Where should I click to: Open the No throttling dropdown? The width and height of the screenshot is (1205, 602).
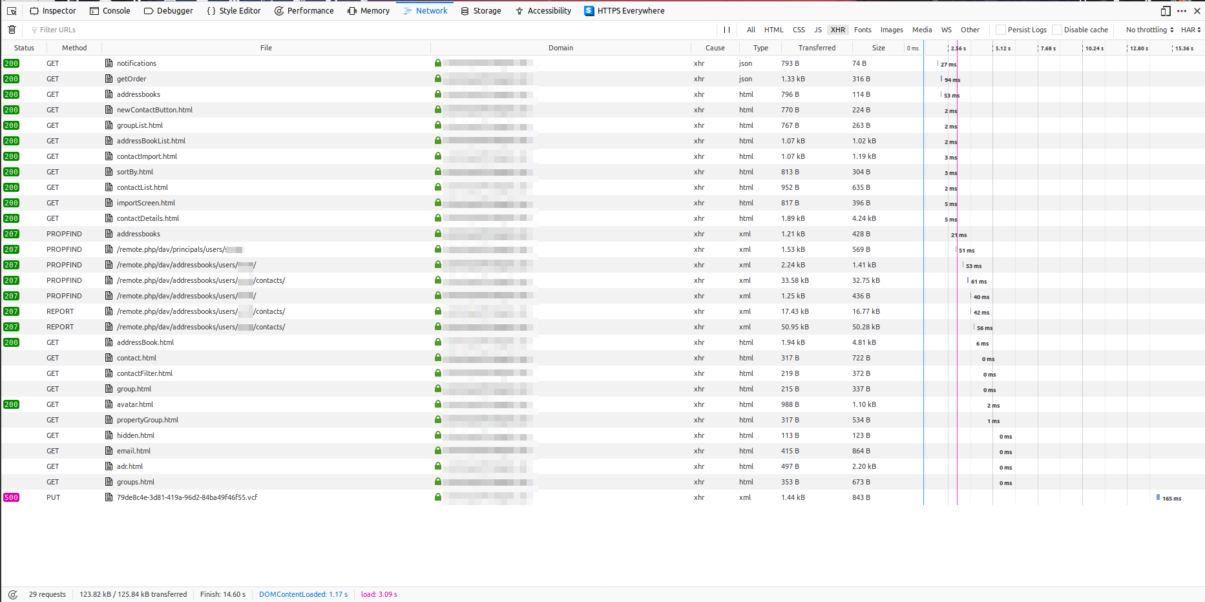1149,30
